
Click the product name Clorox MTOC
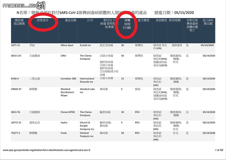[68, 112]
